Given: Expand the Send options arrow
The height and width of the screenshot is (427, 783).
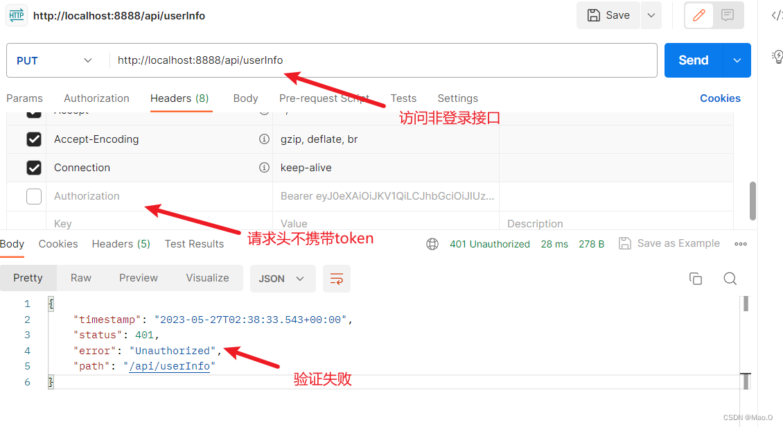Looking at the screenshot, I should 737,60.
